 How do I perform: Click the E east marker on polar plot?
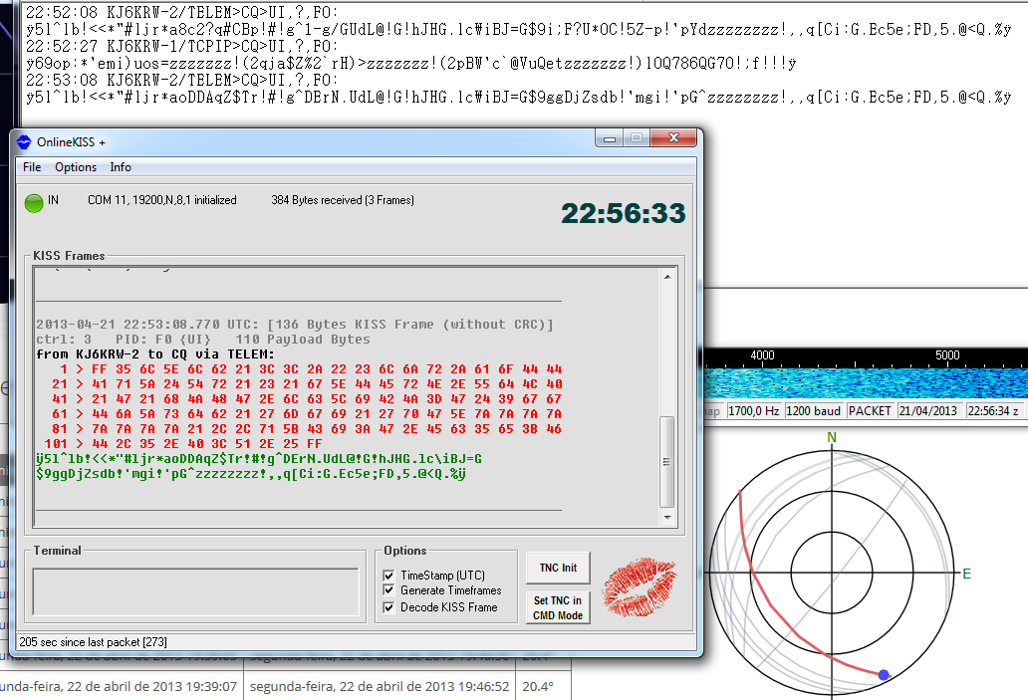pos(965,574)
